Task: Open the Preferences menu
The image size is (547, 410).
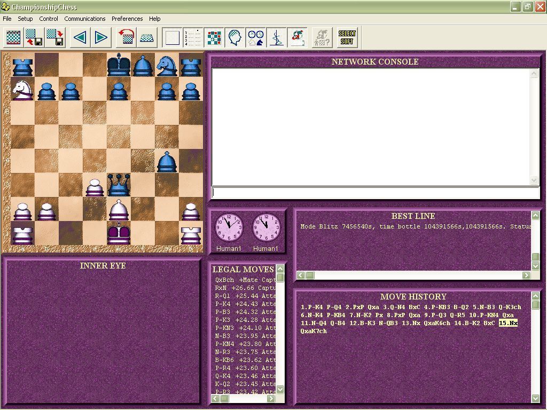Action: (x=127, y=19)
